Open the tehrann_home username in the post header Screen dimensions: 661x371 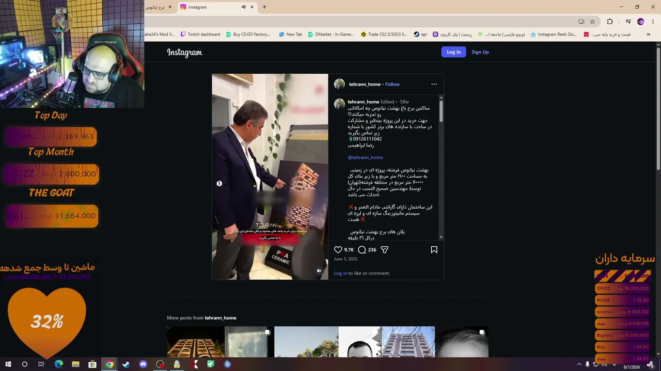[x=365, y=85]
